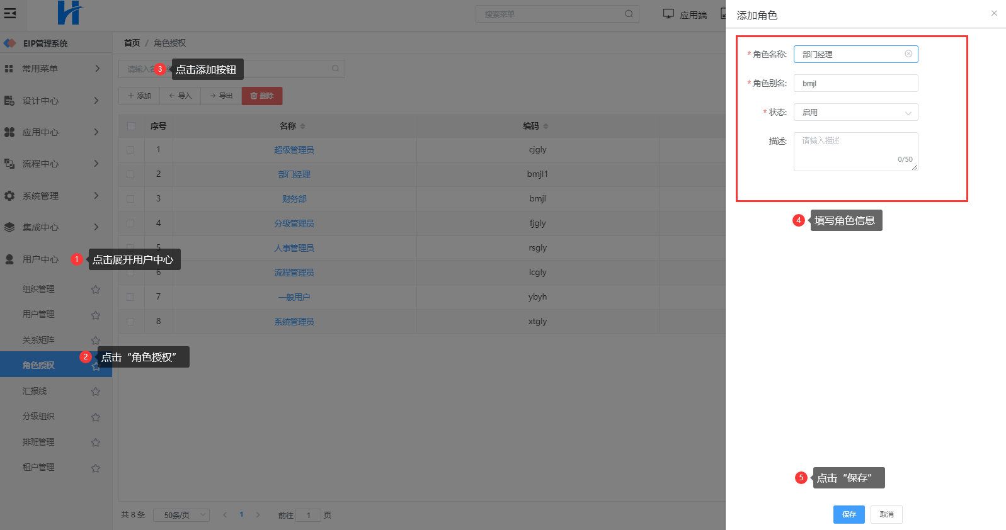Screen dimensions: 1006x530
Task: Close the 添加角色 dialog
Action: [994, 13]
